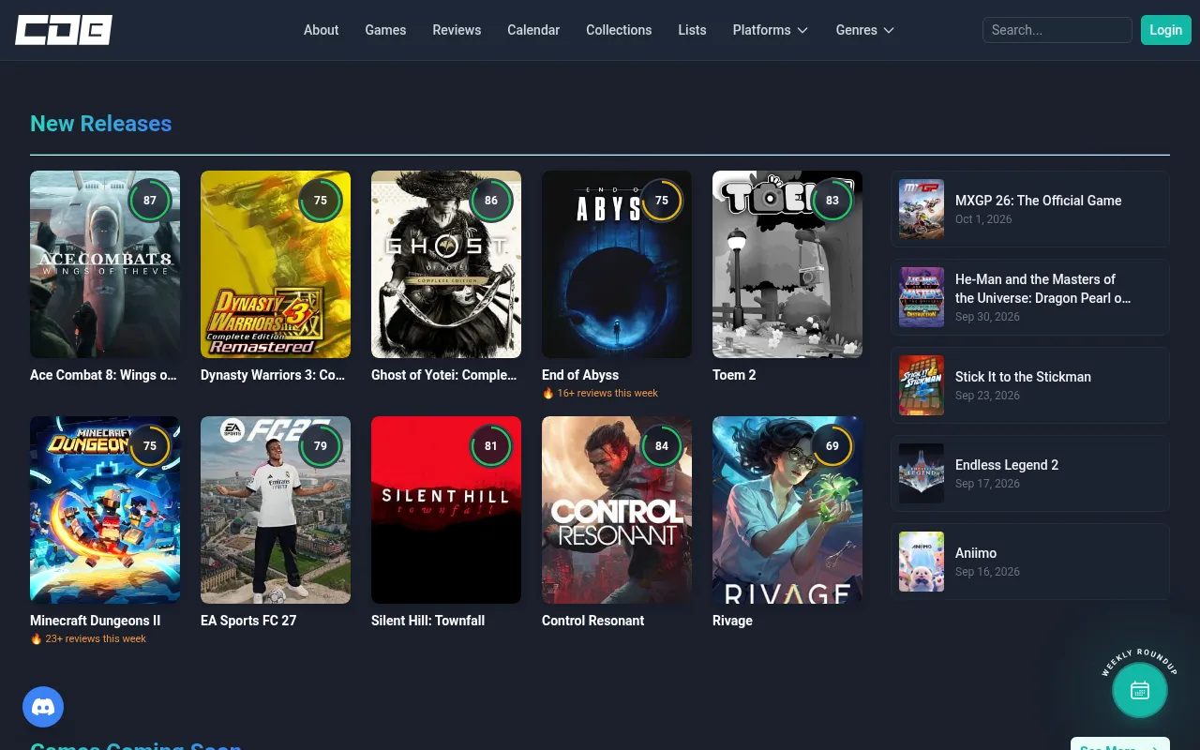
Task: Select the Toem 2 cover art
Action: tap(787, 264)
